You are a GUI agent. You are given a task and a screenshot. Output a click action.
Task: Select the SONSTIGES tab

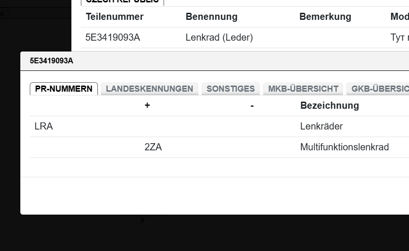[x=231, y=89]
